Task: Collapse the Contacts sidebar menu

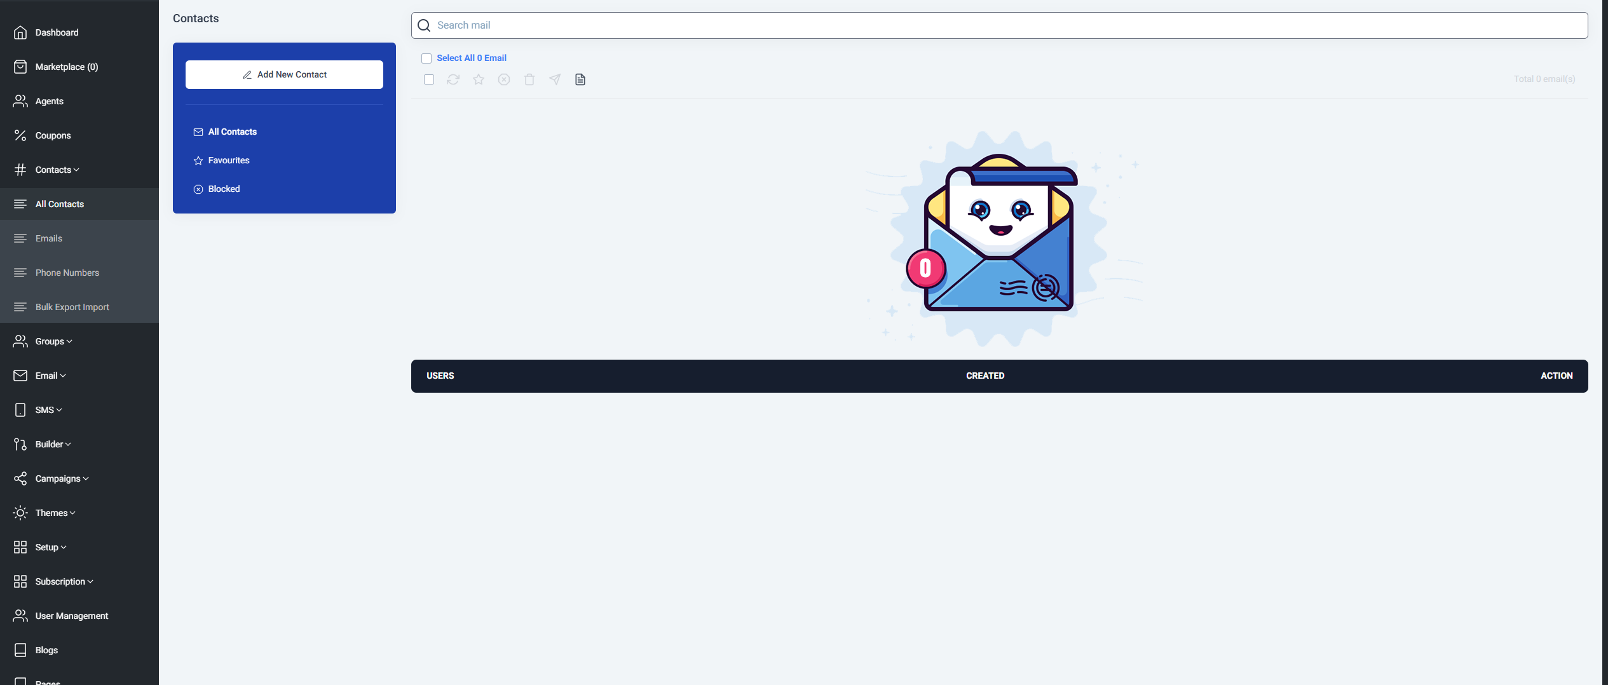Action: [x=57, y=170]
